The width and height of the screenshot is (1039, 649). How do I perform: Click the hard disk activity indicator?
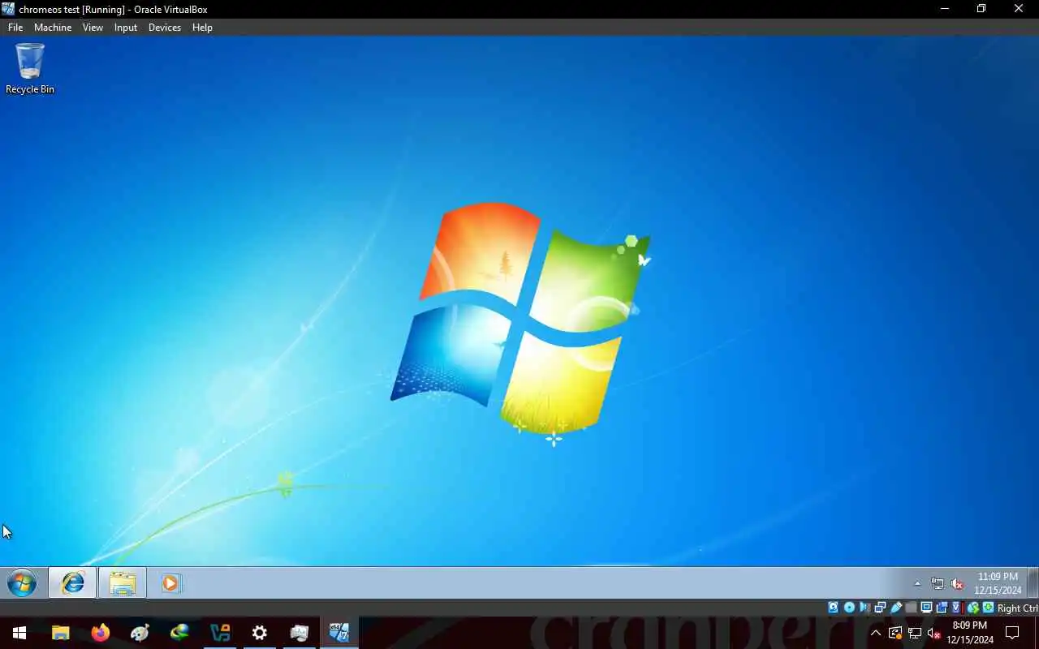(833, 608)
